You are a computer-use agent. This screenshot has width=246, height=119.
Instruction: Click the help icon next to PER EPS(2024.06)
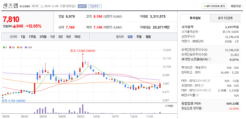(209, 81)
